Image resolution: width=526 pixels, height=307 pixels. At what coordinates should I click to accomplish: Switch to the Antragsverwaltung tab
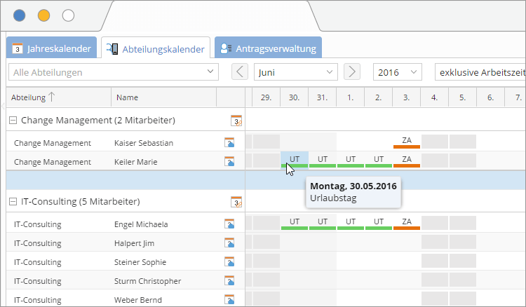[x=268, y=49]
